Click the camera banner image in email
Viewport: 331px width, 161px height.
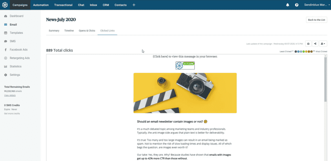click(185, 93)
